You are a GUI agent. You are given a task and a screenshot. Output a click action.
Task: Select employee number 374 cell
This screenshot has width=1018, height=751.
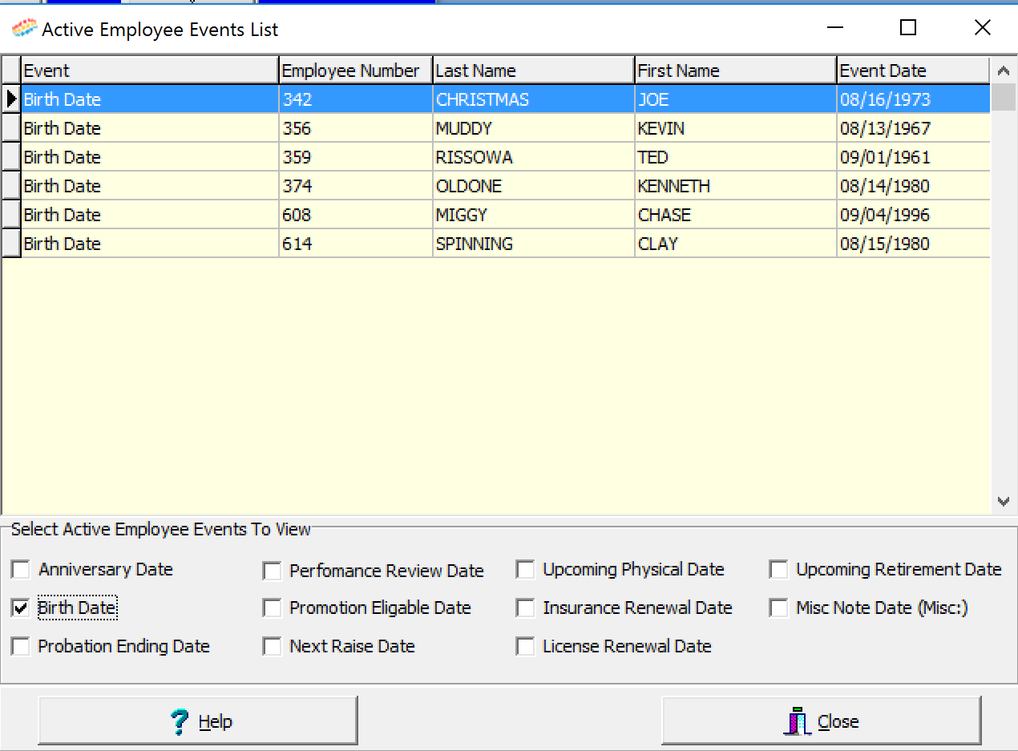tap(356, 186)
